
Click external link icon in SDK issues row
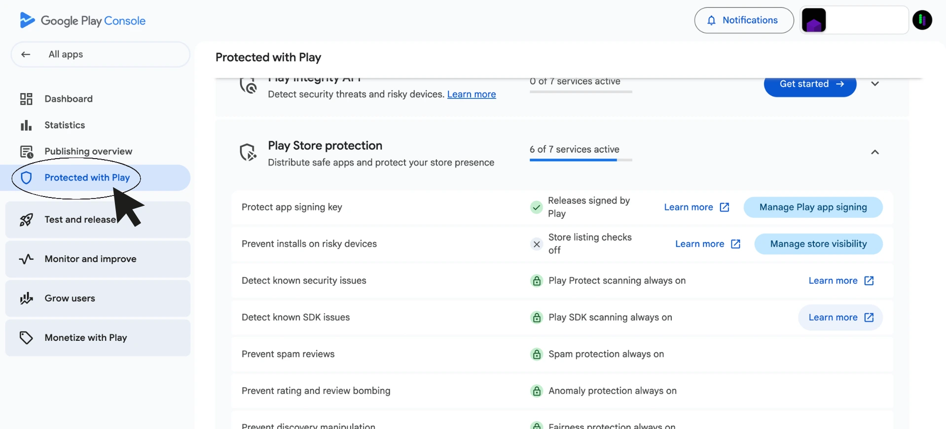[x=869, y=318]
